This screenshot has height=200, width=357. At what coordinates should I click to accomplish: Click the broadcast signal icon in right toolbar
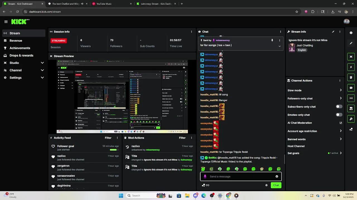[351, 98]
